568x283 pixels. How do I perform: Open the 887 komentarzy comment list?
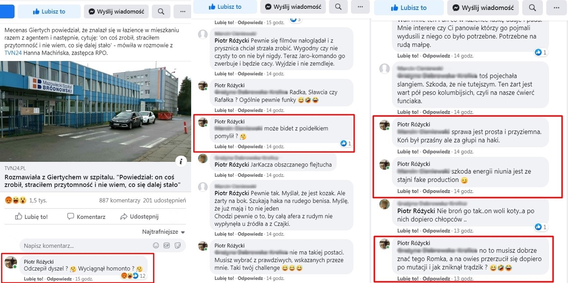pos(120,200)
